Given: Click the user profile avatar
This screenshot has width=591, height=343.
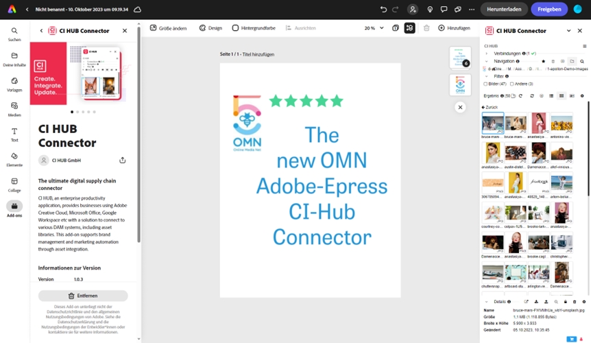Looking at the screenshot, I should [577, 9].
